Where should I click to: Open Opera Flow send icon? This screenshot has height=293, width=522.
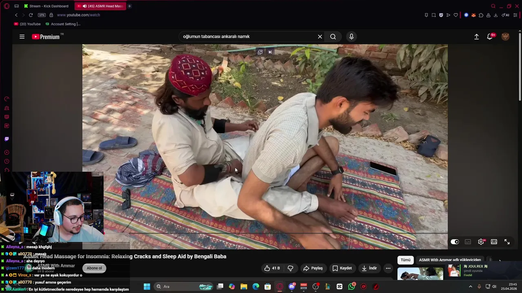(x=448, y=15)
